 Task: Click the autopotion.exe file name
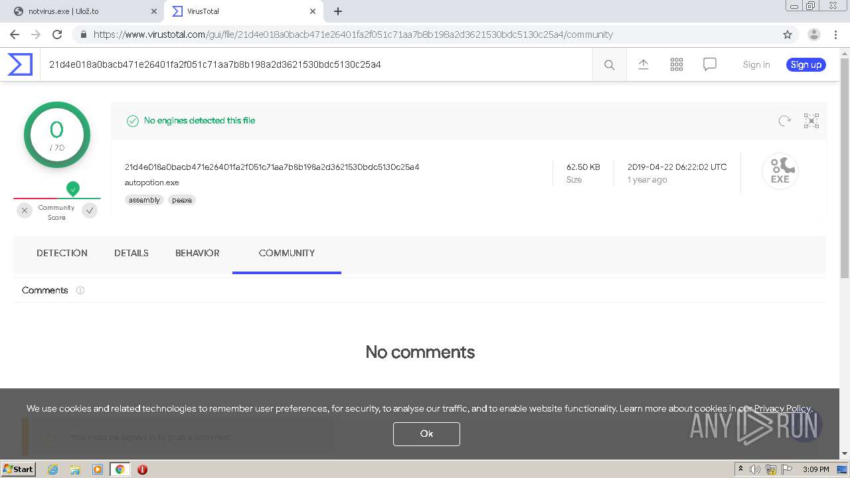(151, 183)
